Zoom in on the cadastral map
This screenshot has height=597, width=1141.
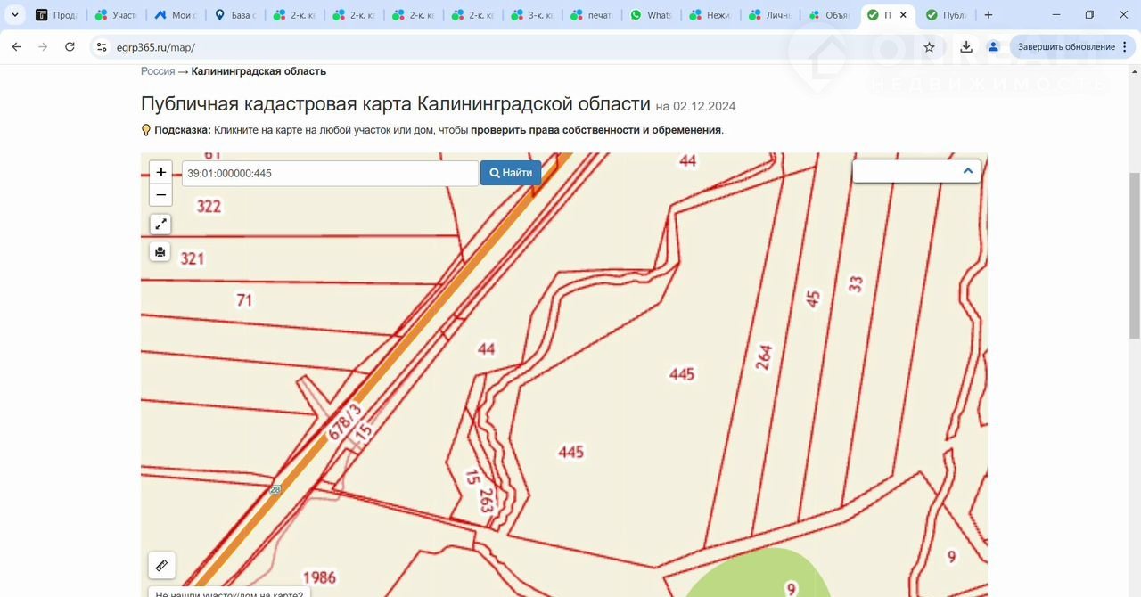pos(160,172)
